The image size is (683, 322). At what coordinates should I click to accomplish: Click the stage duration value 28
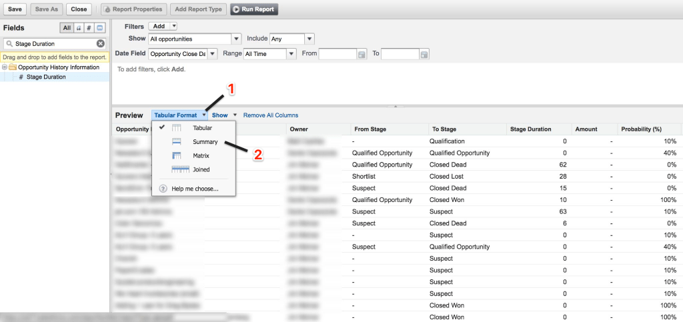point(563,176)
